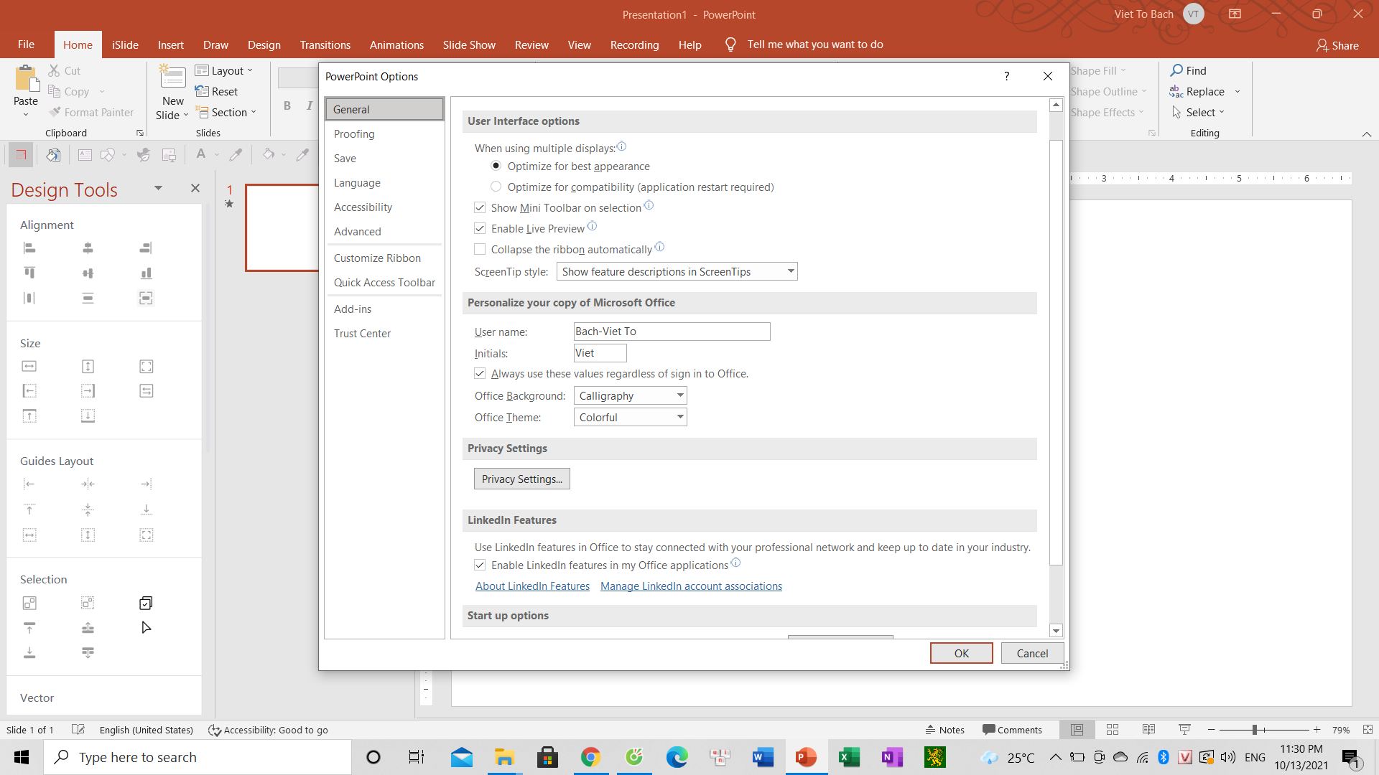Toggle Enable LinkedIn features checkbox
The height and width of the screenshot is (775, 1379).
pyautogui.click(x=480, y=565)
